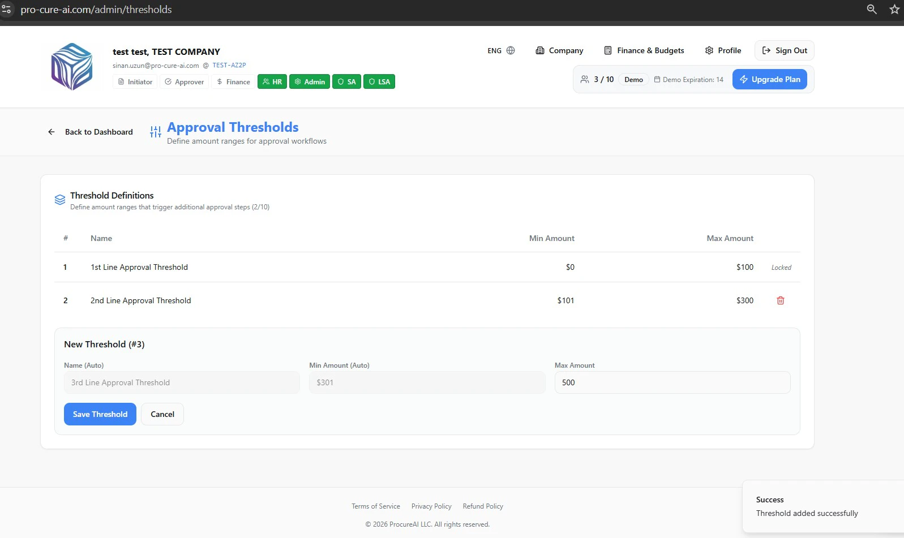The width and height of the screenshot is (904, 538).
Task: Click the sinan.uzun email address
Action: (156, 66)
